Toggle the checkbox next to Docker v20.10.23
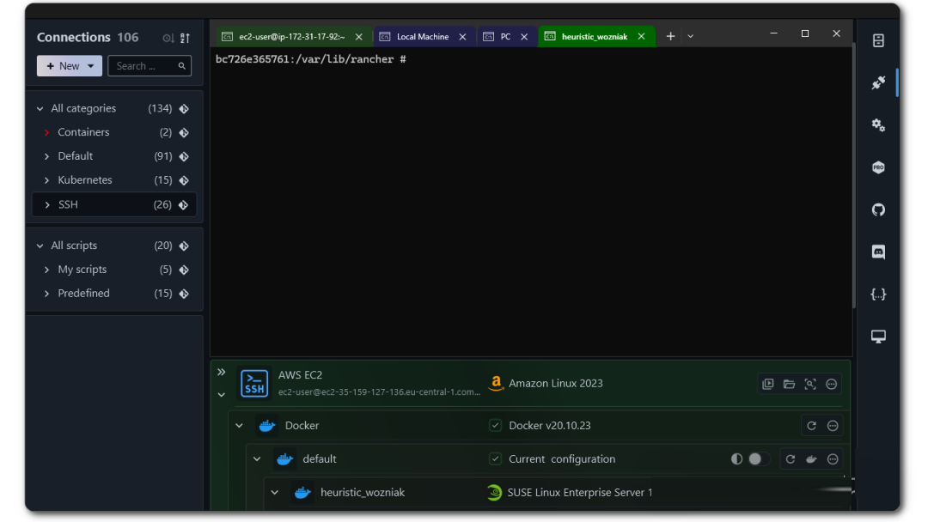 pos(495,426)
